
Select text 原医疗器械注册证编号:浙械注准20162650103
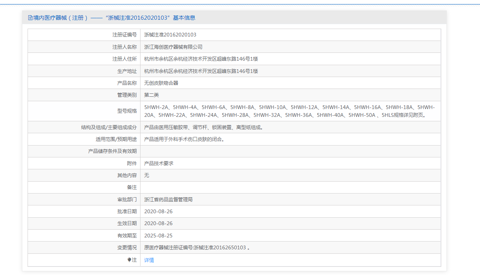[197, 247]
